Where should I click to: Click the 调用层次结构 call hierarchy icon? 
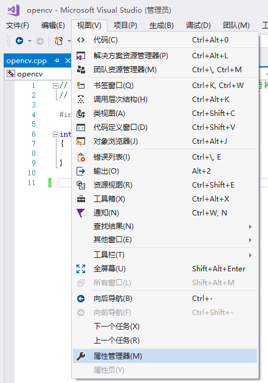pos(81,100)
